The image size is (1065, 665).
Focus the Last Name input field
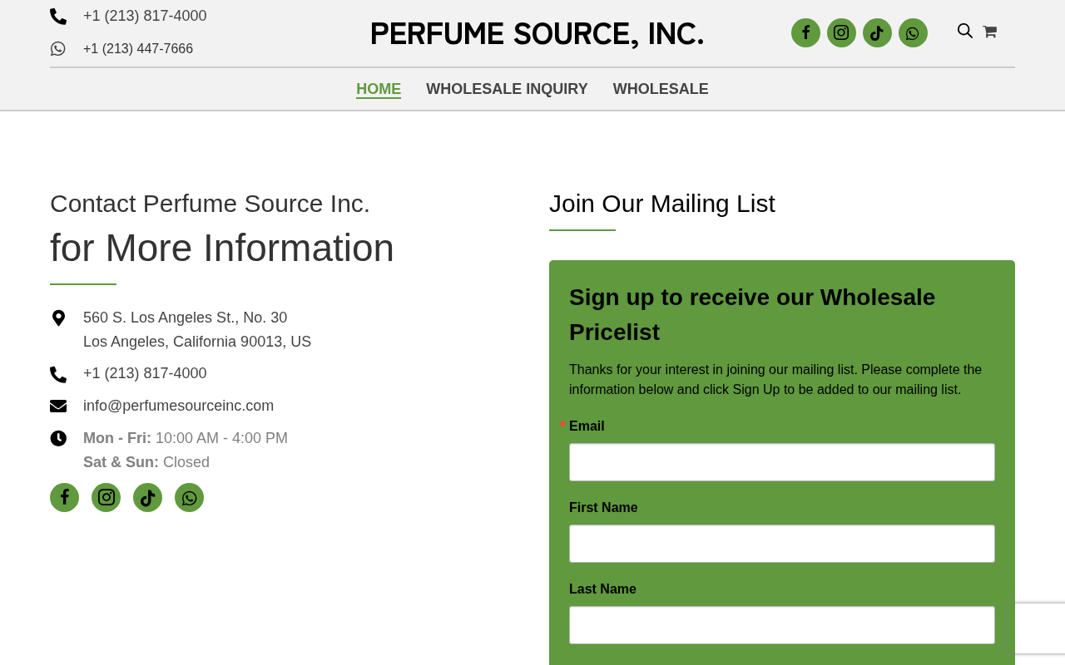pyautogui.click(x=782, y=625)
